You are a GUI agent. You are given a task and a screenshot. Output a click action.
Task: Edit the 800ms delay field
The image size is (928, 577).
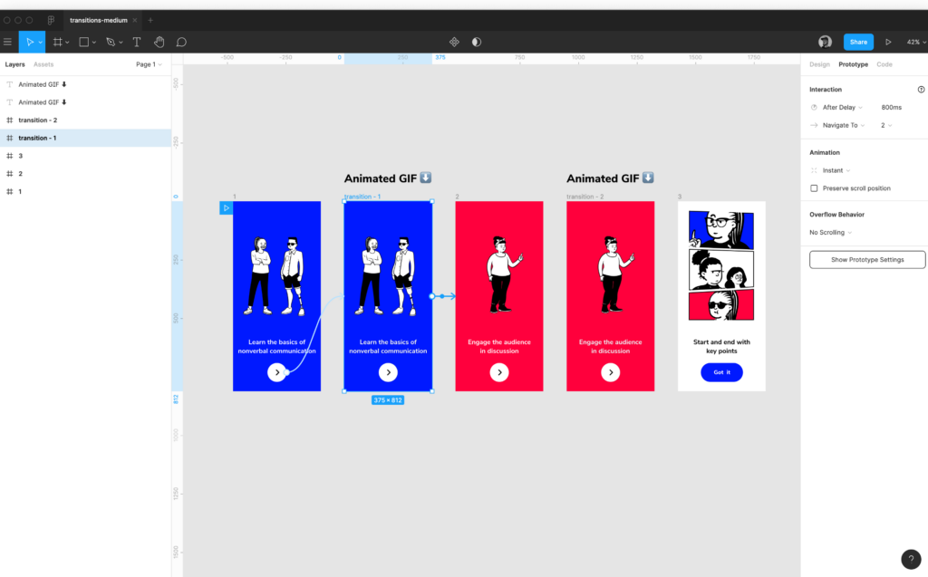pyautogui.click(x=892, y=107)
